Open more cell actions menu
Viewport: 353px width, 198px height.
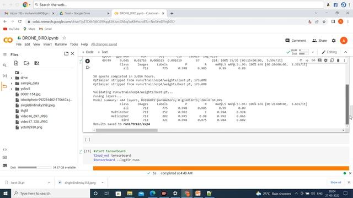344,60
